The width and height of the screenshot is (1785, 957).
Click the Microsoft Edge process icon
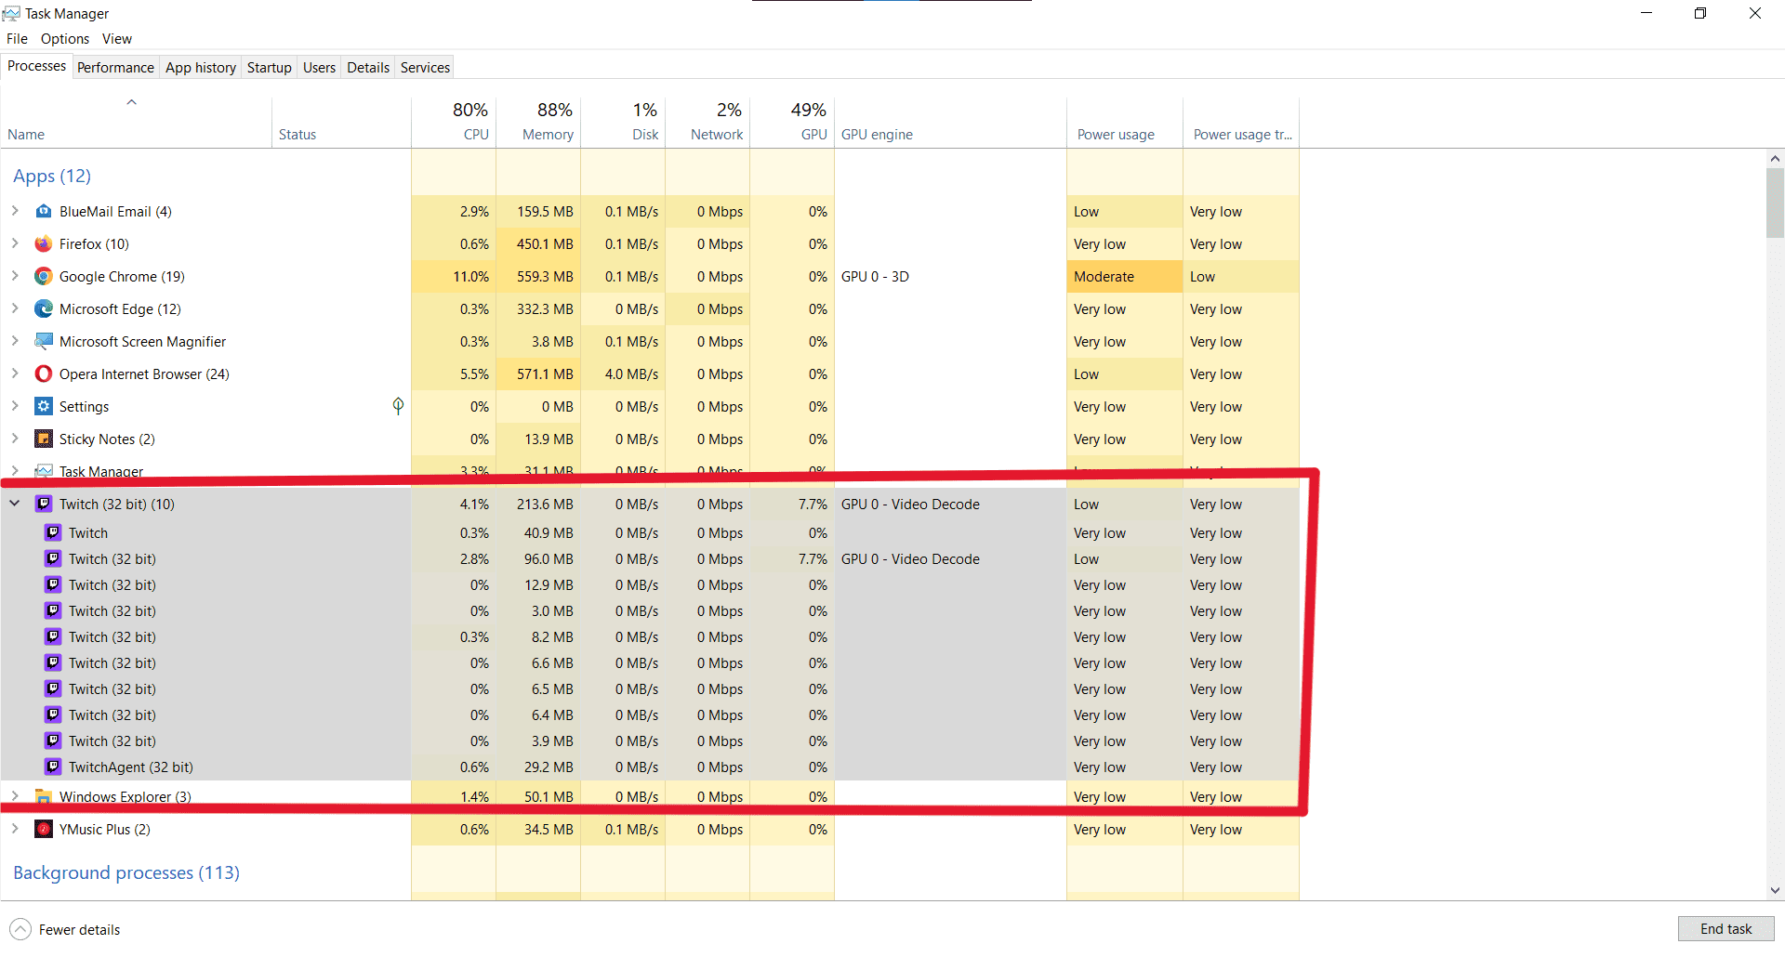coord(44,309)
